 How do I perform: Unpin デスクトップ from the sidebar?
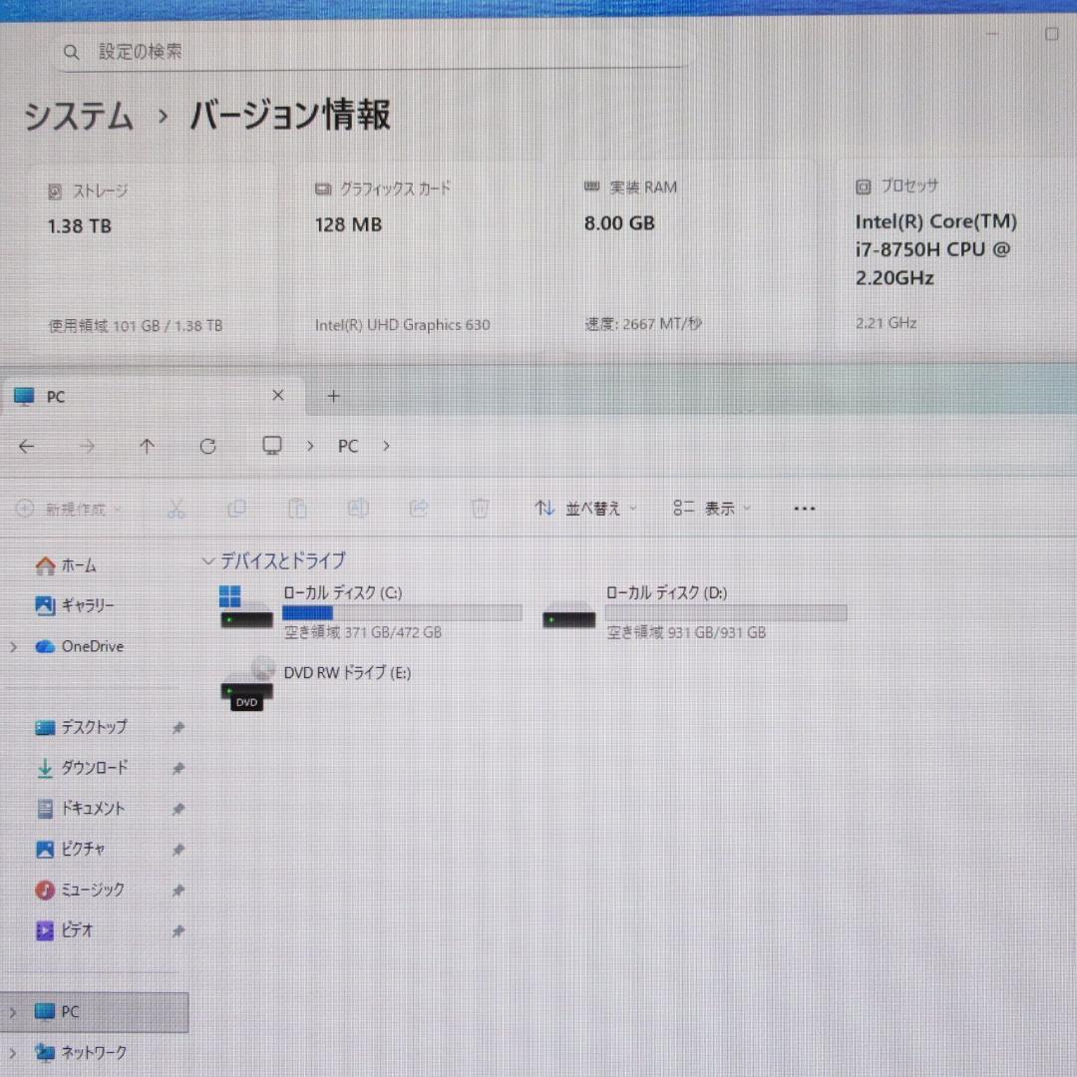coord(178,728)
